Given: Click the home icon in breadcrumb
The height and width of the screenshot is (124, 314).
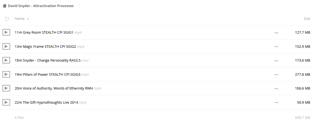Looking at the screenshot, I should click(x=5, y=6).
